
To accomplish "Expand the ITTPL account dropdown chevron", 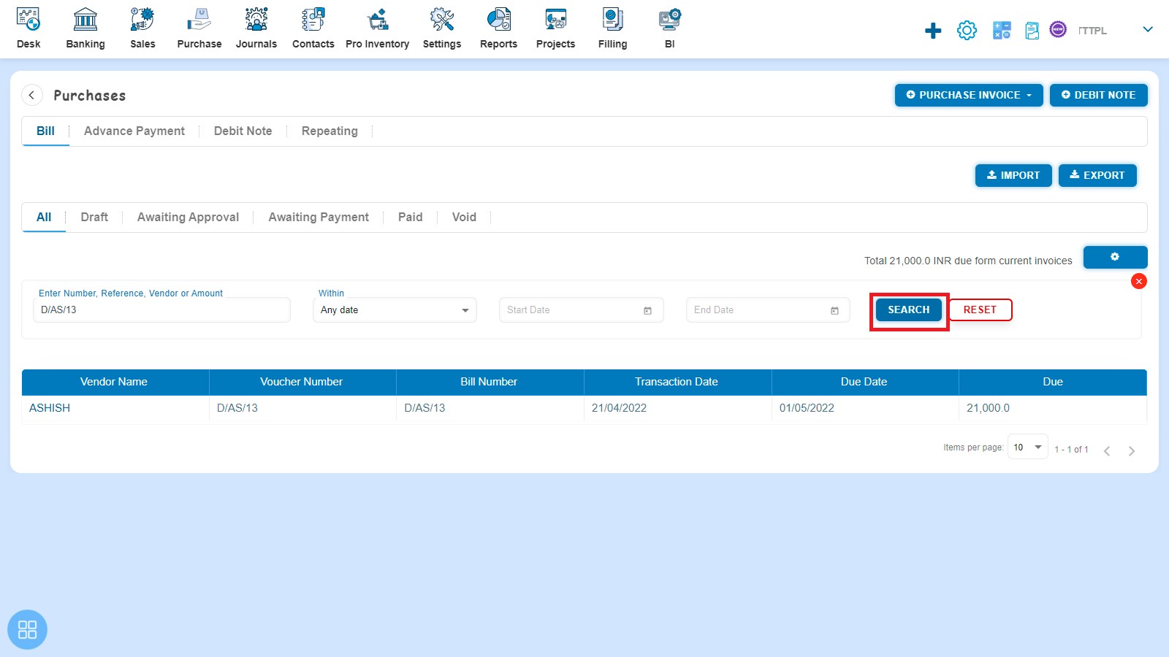I will (x=1148, y=30).
